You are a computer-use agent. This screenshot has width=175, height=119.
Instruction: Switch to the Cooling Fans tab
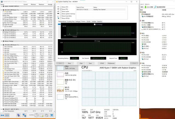coord(71,21)
